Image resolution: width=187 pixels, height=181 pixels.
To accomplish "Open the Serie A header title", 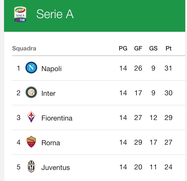I will [x=55, y=14].
